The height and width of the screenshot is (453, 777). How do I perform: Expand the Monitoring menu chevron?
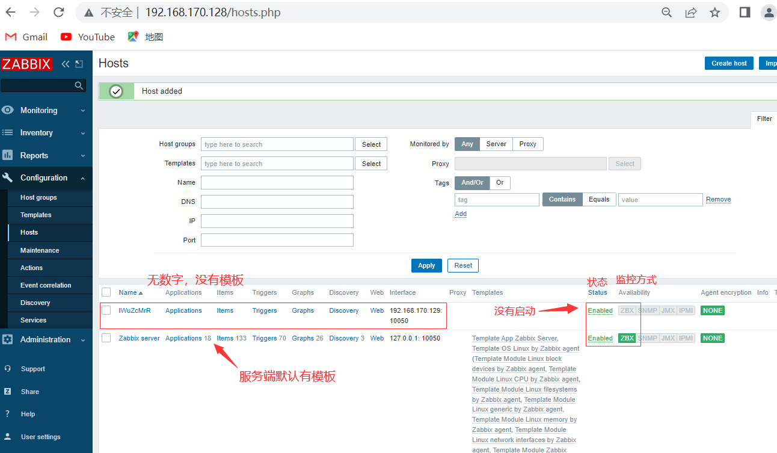pos(83,111)
